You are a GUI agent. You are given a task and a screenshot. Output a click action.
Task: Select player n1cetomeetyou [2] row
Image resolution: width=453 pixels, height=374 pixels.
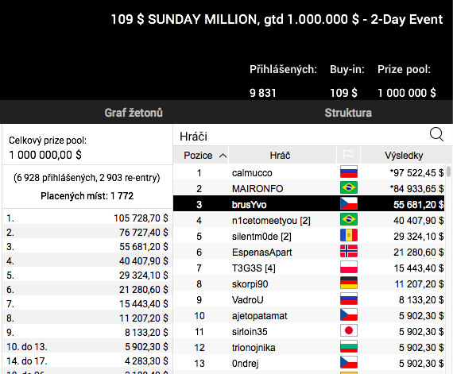(308, 221)
